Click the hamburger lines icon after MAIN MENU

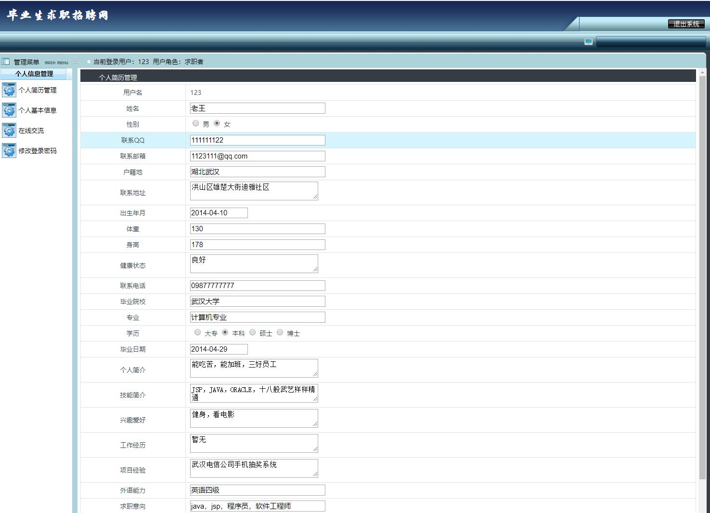76,61
